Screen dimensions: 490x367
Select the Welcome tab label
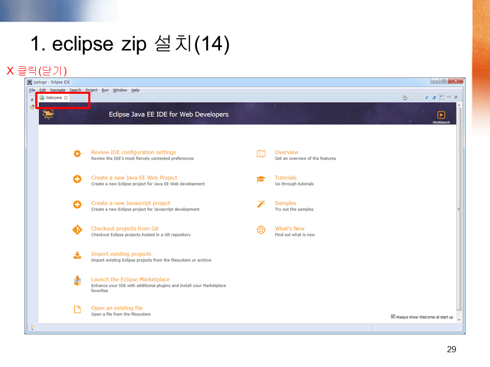tap(54, 98)
